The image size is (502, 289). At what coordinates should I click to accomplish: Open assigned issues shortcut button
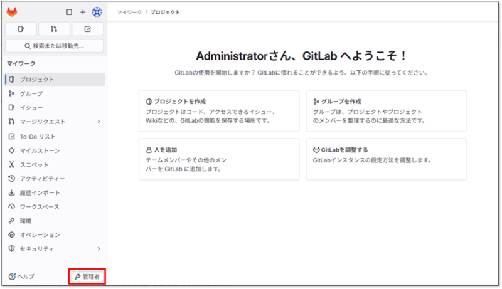(21, 29)
